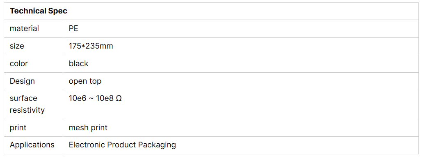
Task: Click the 175*235mm size value
Action: (91, 46)
